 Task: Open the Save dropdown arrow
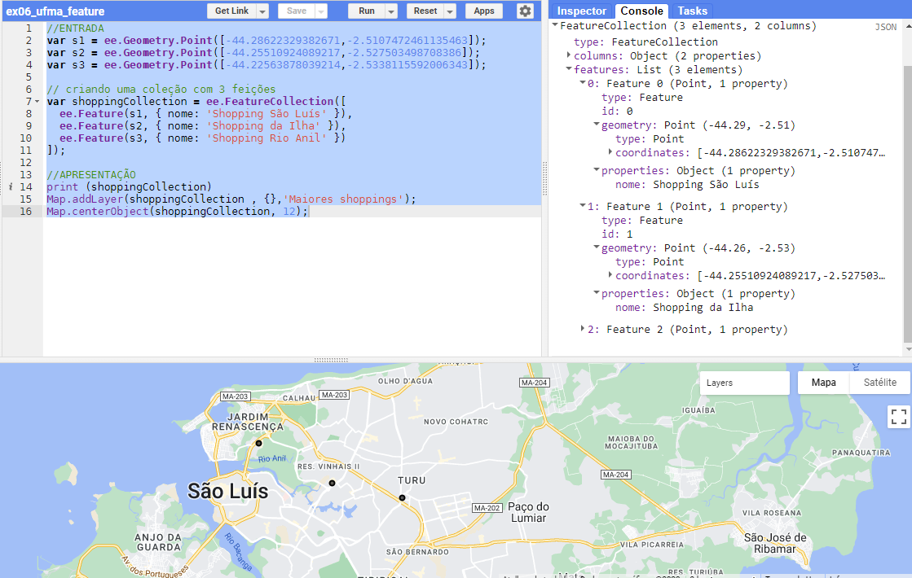click(321, 11)
